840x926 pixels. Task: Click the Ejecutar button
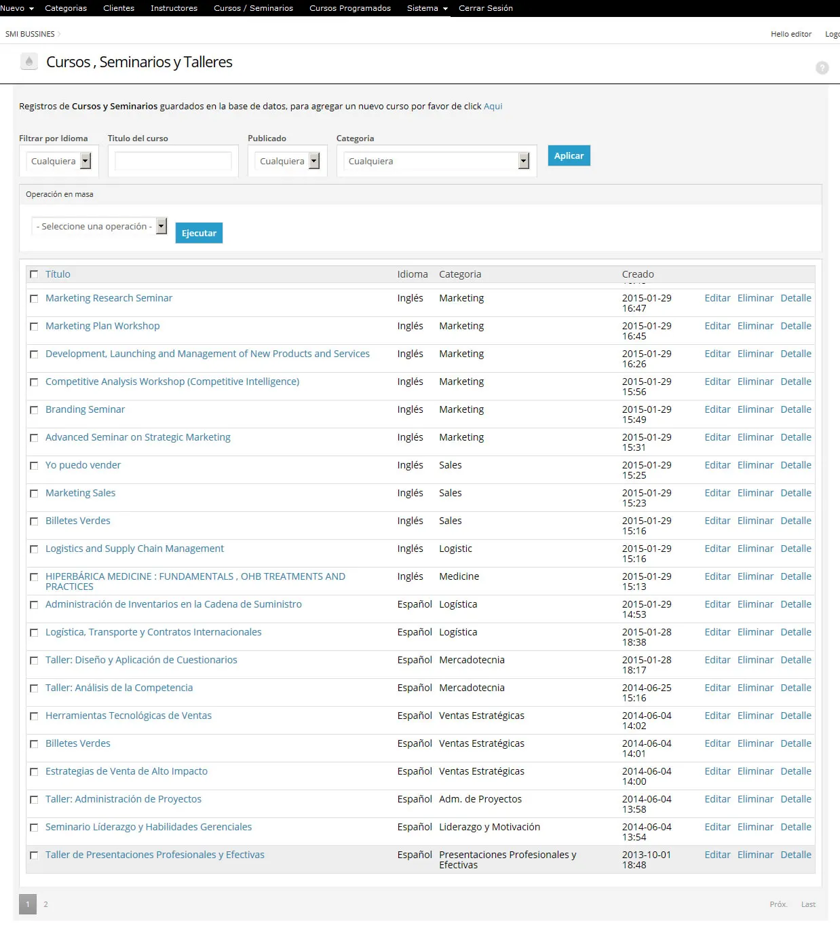coord(199,233)
